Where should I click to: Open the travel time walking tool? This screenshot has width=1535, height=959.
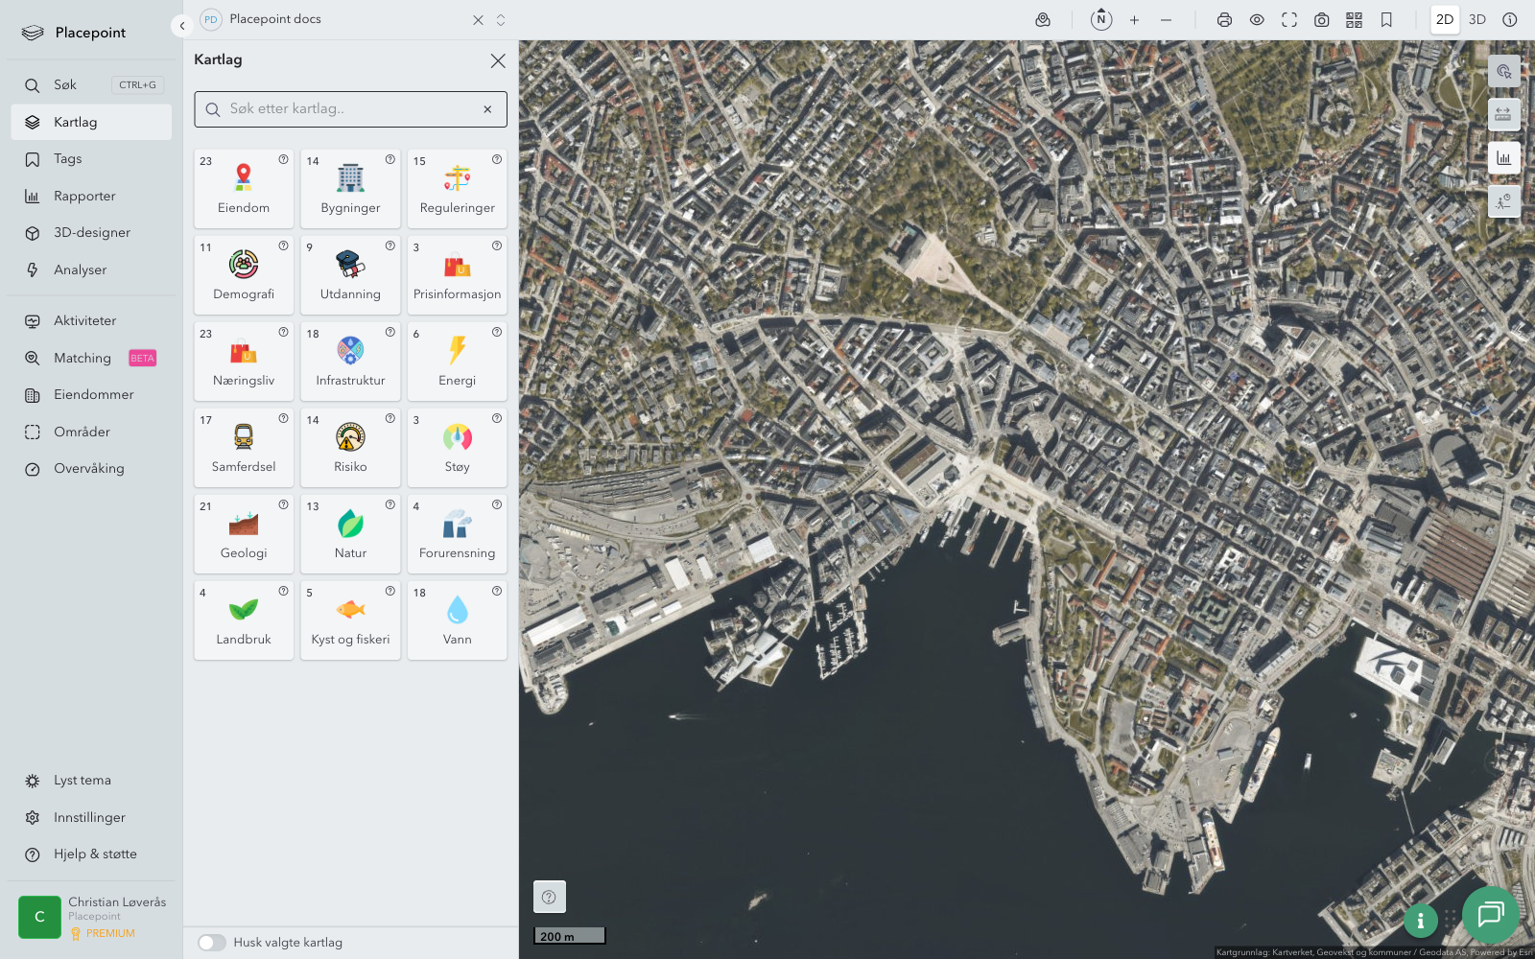pos(1503,201)
